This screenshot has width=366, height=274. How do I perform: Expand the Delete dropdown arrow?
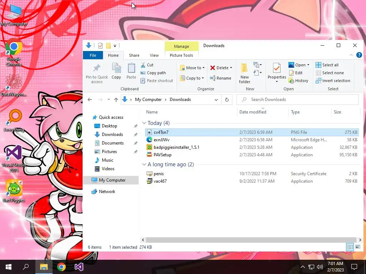point(231,68)
